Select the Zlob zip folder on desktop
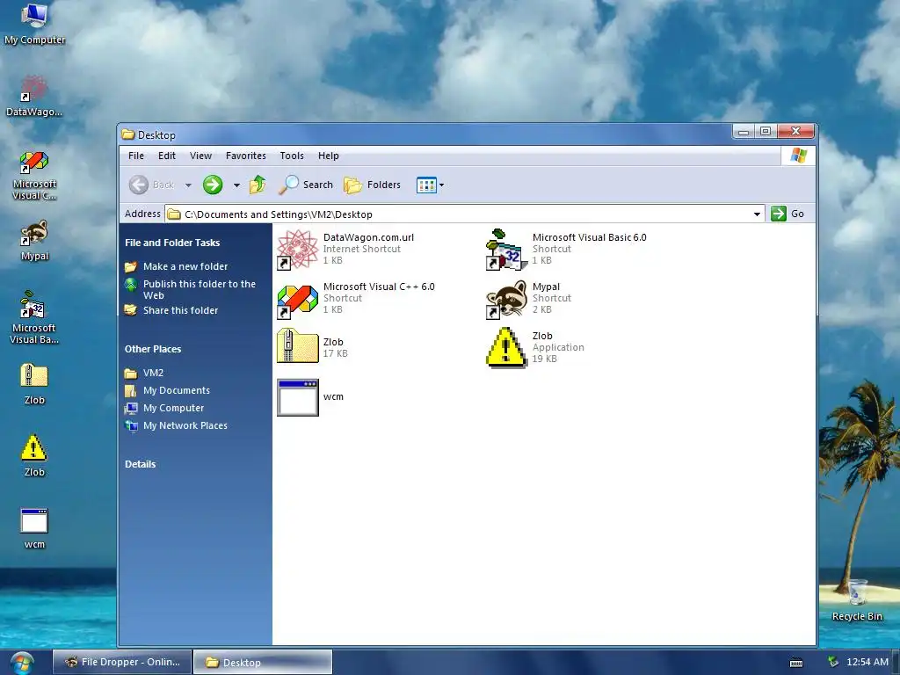The width and height of the screenshot is (900, 675). click(x=34, y=383)
